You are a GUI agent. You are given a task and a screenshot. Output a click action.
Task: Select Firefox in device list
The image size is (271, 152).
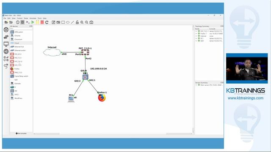click(x=21, y=69)
